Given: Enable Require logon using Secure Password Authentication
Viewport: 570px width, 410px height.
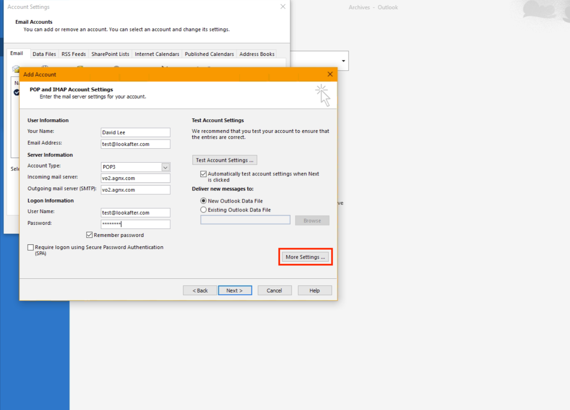Looking at the screenshot, I should click(x=31, y=248).
